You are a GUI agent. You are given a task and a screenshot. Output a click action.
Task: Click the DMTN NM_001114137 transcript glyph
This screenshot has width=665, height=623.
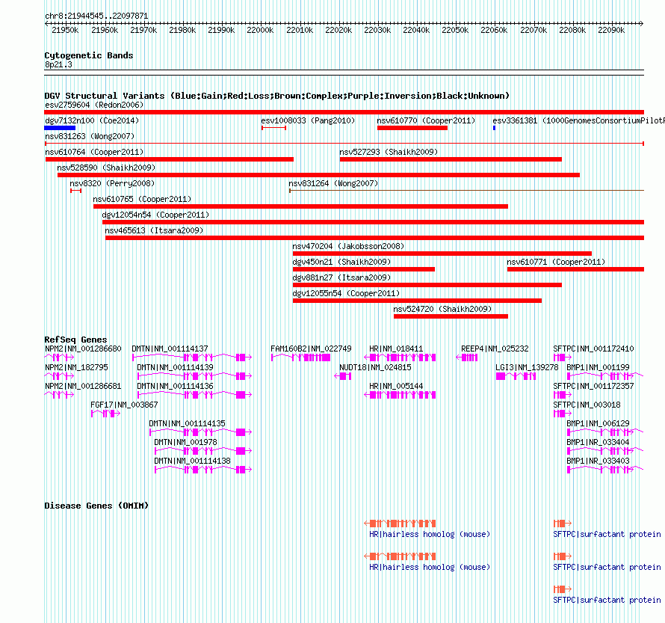coord(192,357)
